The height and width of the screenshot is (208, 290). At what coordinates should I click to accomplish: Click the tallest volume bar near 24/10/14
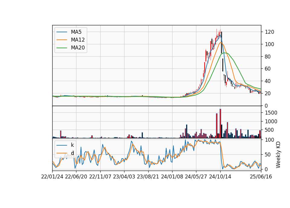click(x=220, y=124)
